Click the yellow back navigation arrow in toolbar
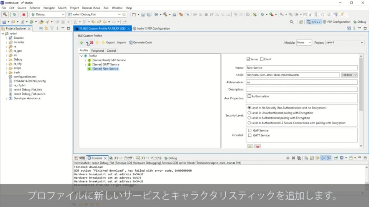This screenshot has width=369, height=207. (105, 22)
